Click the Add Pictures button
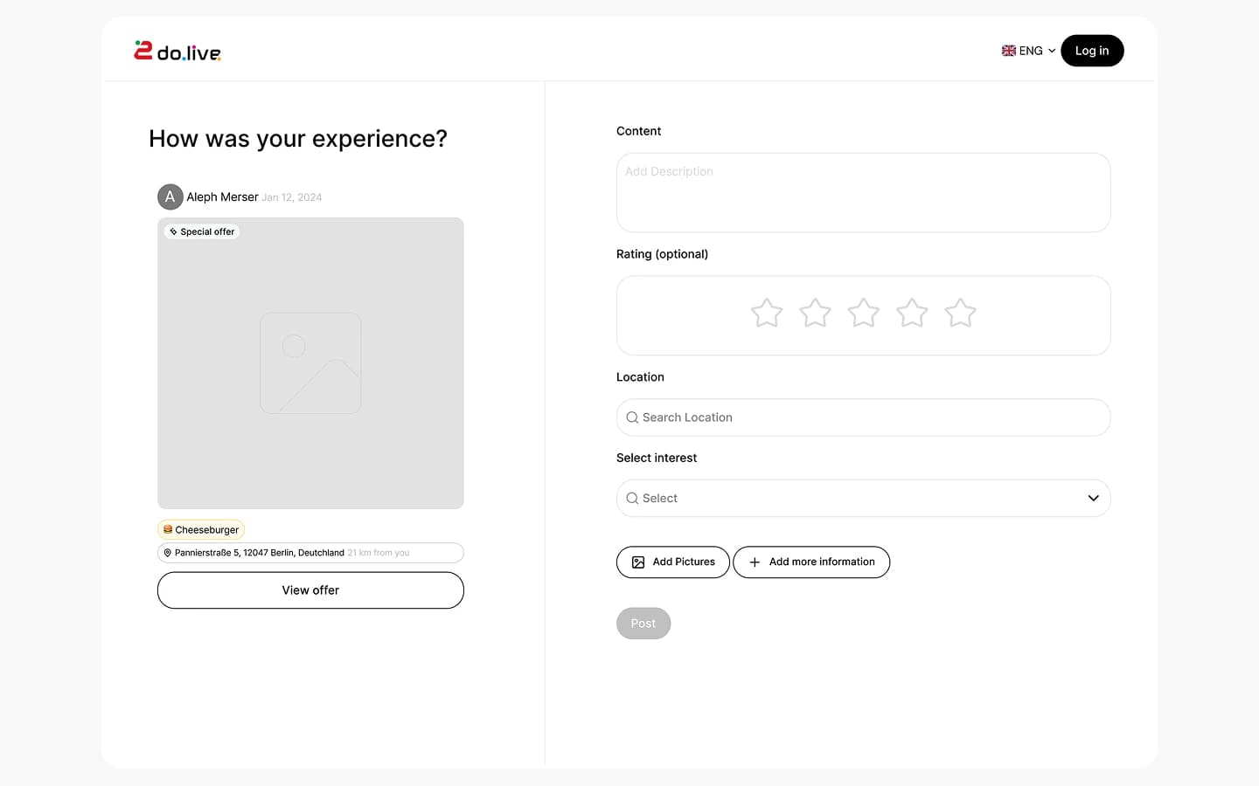Viewport: 1259px width, 786px height. tap(673, 562)
